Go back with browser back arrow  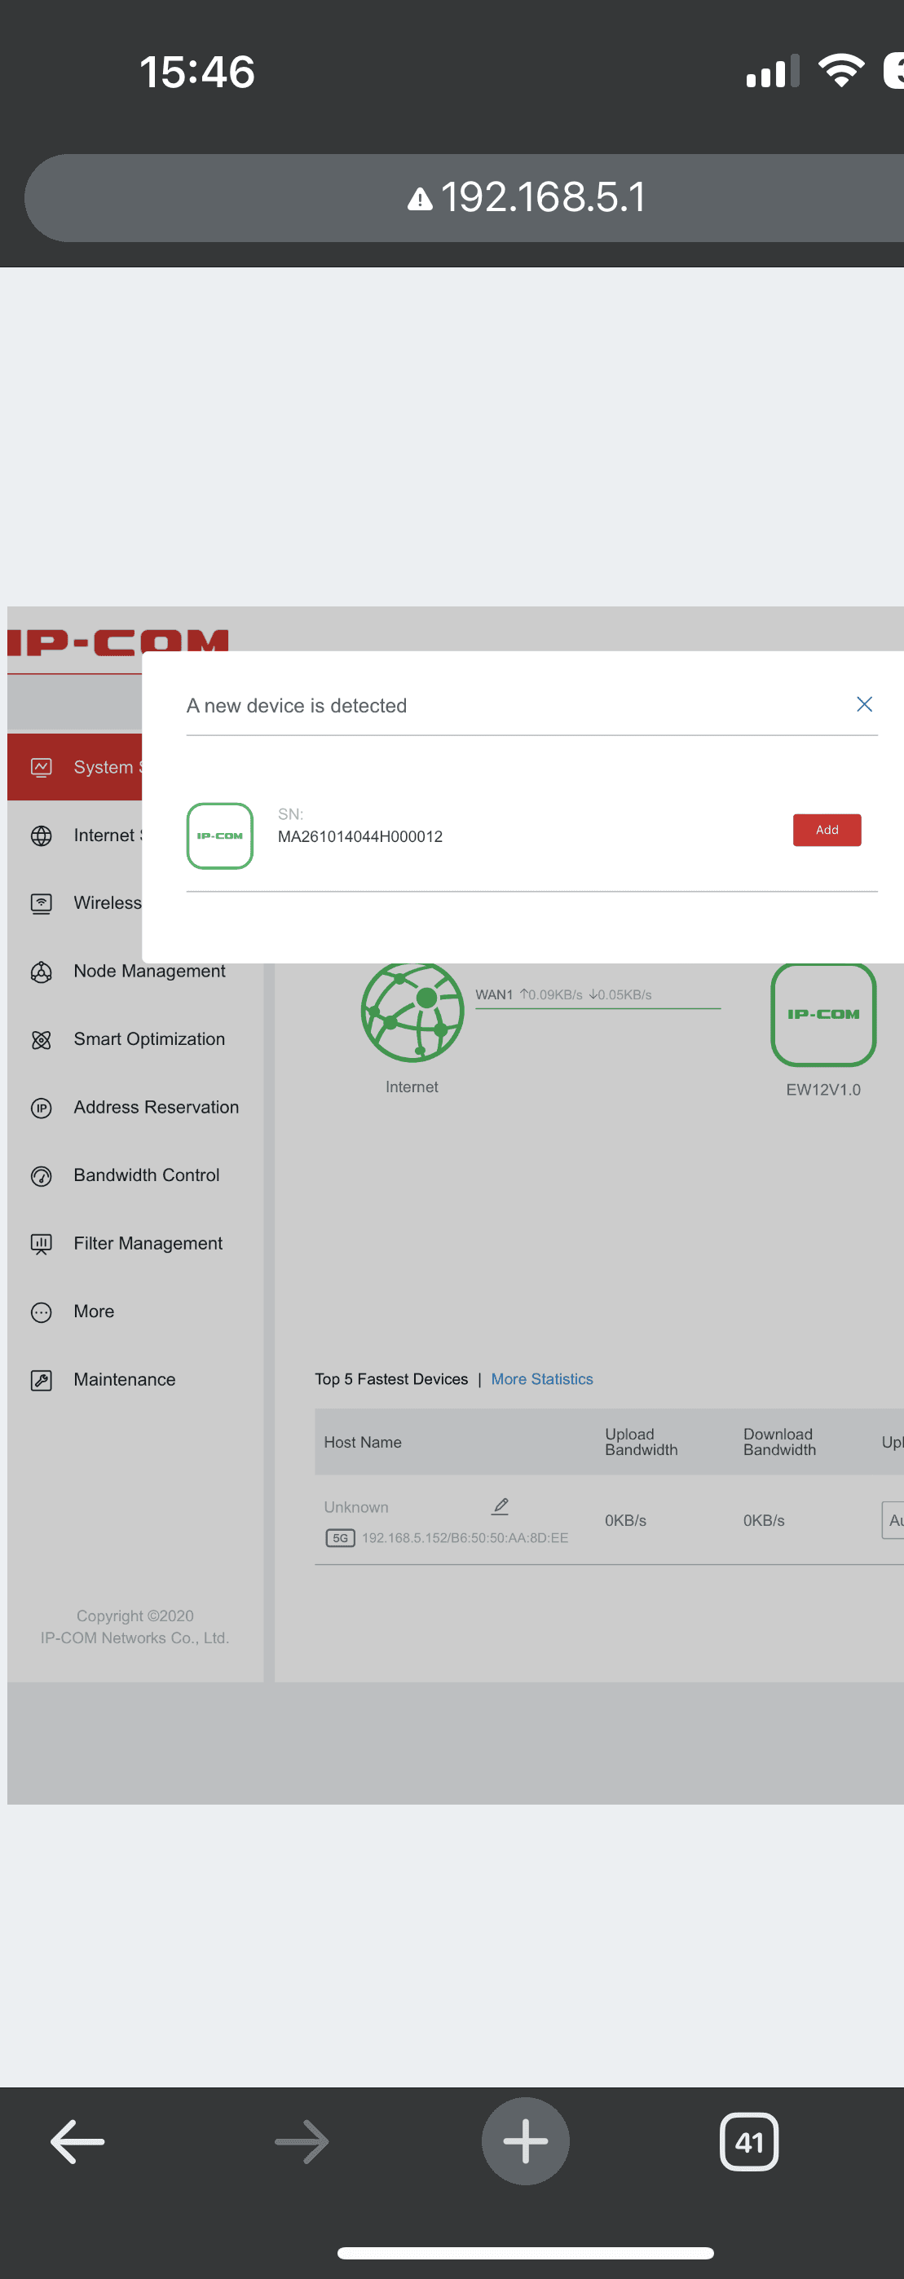pyautogui.click(x=77, y=2142)
